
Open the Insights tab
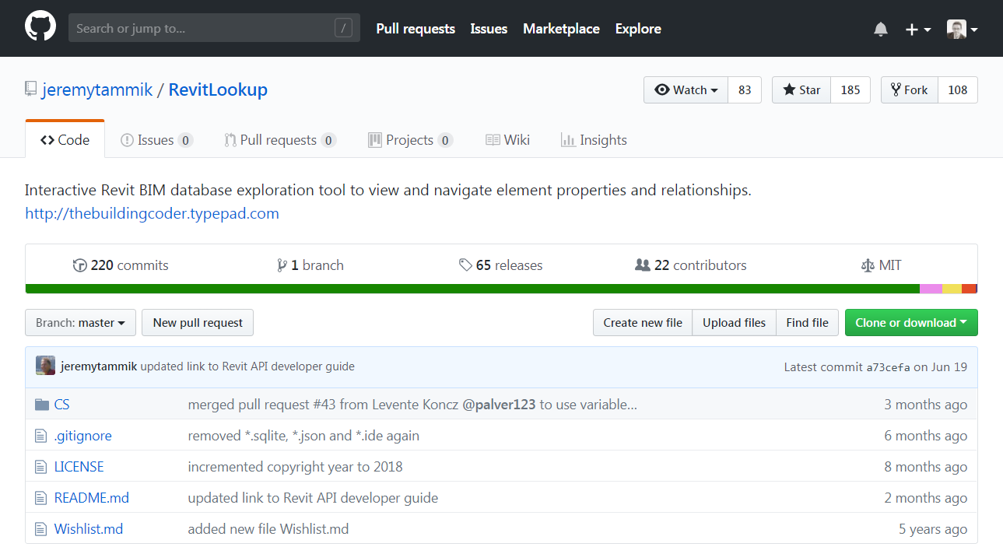coord(594,140)
